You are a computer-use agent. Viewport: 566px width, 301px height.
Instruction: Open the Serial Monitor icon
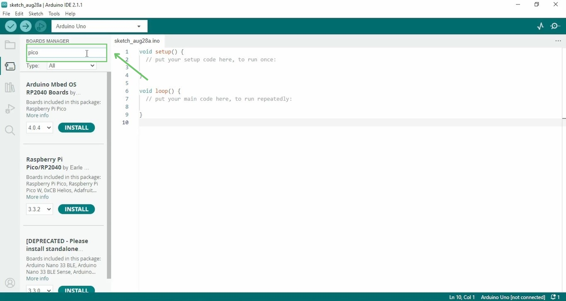point(555,26)
